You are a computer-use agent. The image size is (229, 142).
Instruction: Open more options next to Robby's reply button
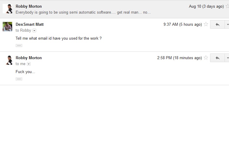(227, 58)
